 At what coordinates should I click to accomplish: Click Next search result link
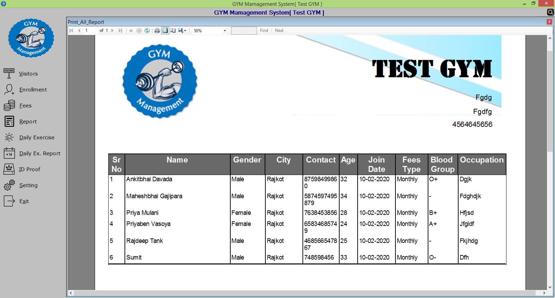tap(279, 30)
